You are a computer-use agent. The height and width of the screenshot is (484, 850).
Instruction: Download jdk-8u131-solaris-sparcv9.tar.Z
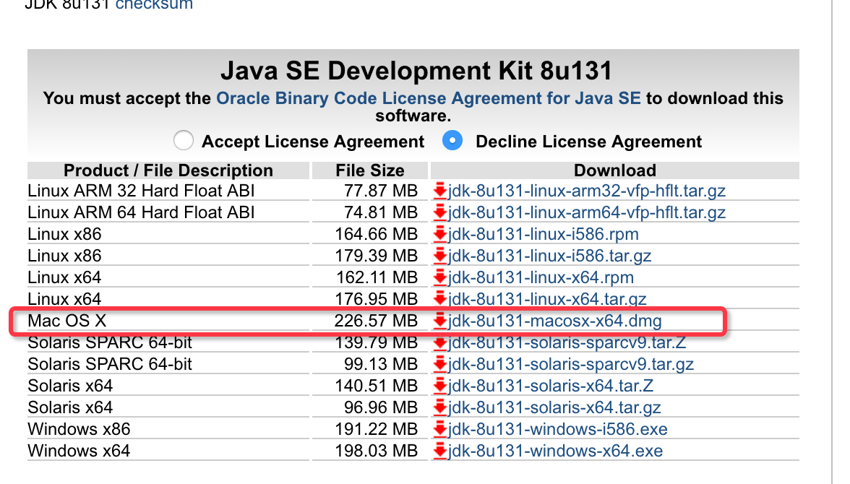click(x=567, y=342)
